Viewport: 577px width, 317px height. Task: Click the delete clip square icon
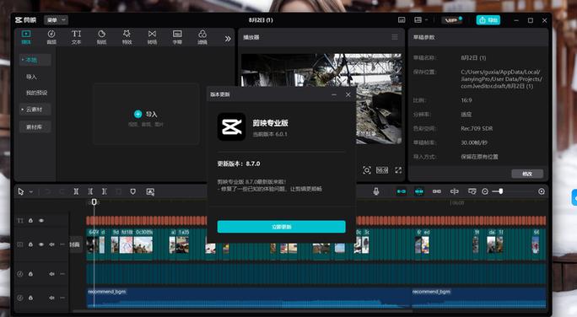pos(118,191)
